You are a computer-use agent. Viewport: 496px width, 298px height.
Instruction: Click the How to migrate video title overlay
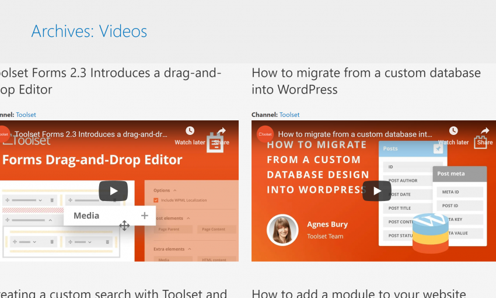[355, 134]
